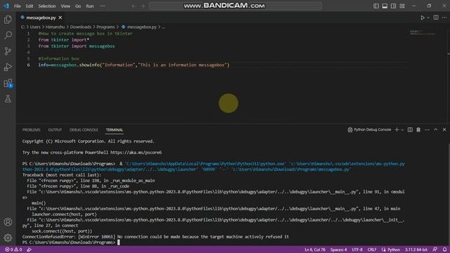This screenshot has width=450, height=253.
Task: Open new terminal launch profile dropdown
Action: point(402,130)
